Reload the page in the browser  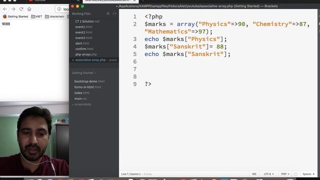(x=21, y=9)
